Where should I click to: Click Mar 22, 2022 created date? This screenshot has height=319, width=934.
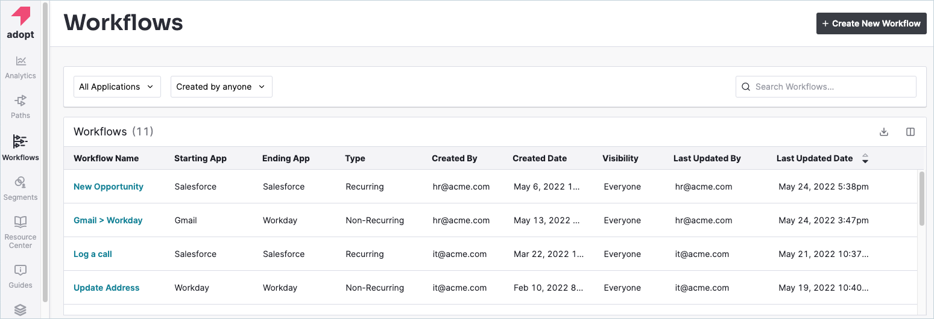pos(549,254)
